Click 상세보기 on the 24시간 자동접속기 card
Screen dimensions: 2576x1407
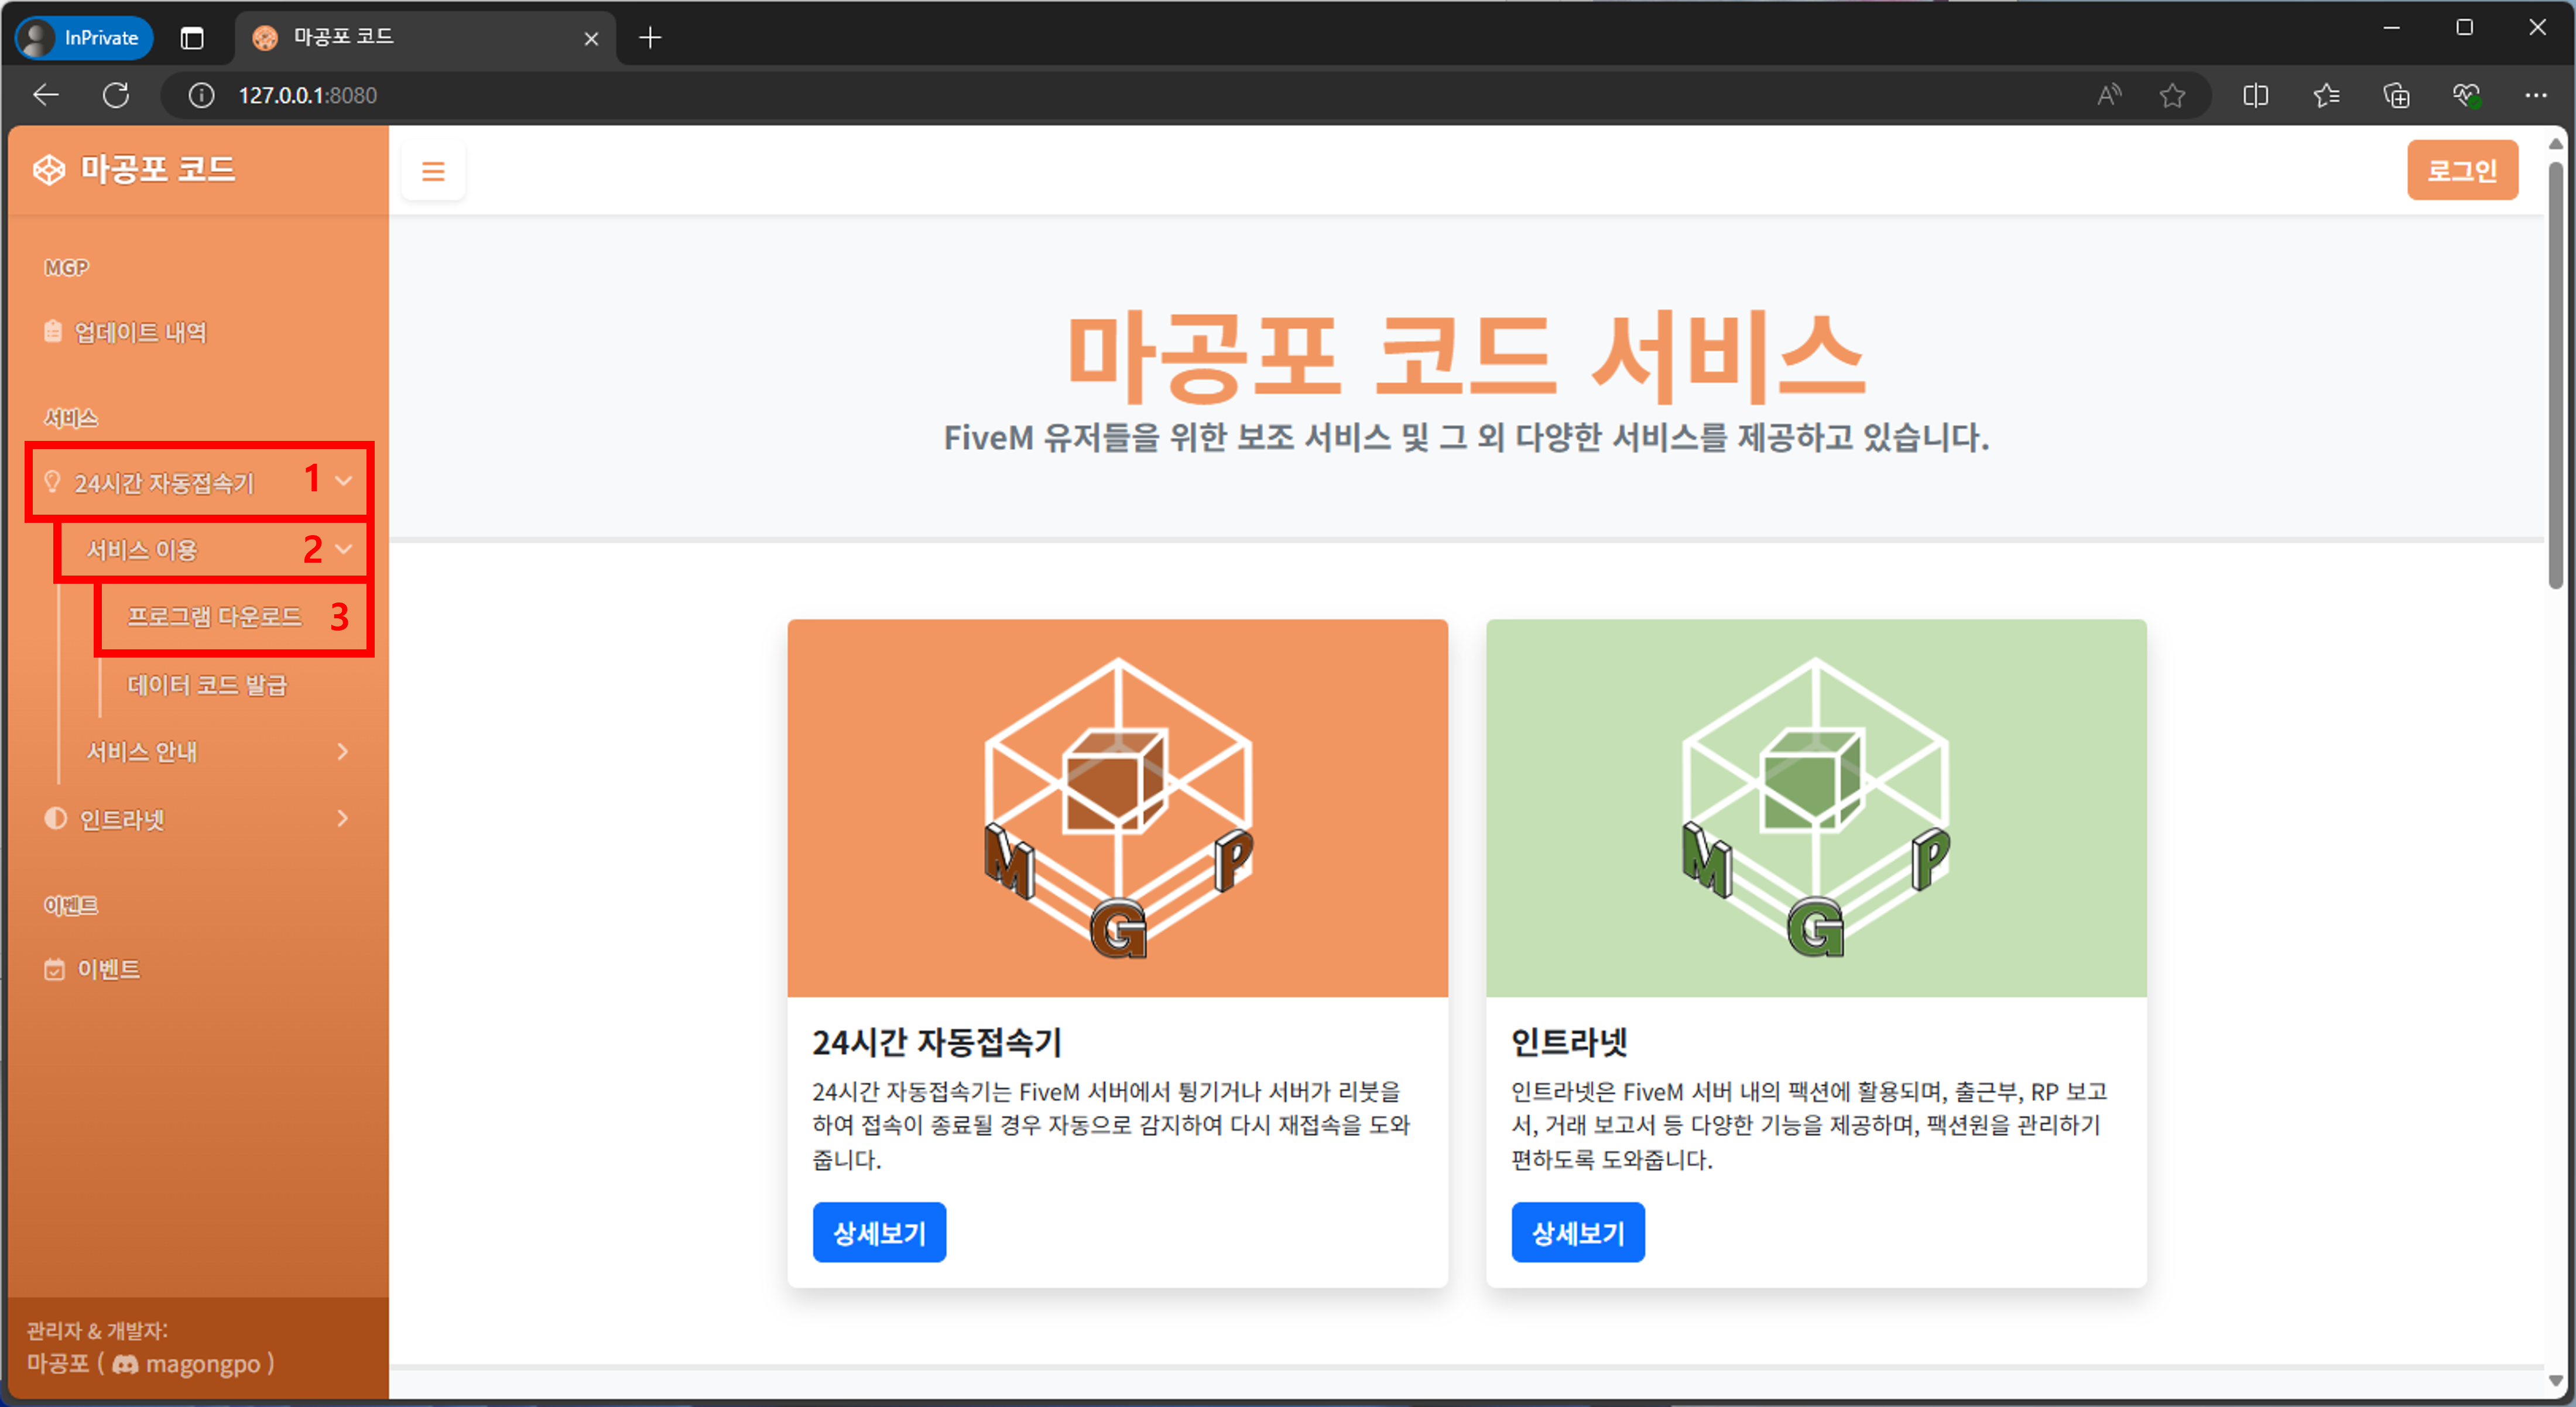pyautogui.click(x=879, y=1232)
